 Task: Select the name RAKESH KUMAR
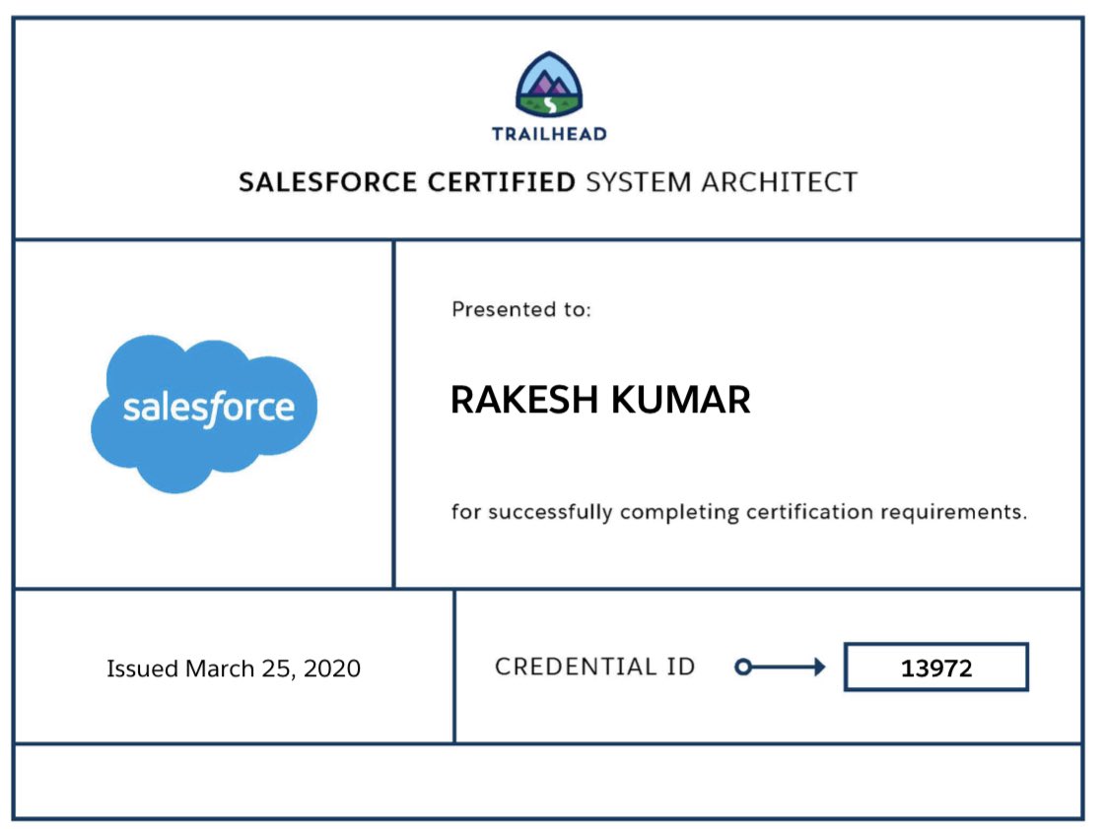[600, 400]
